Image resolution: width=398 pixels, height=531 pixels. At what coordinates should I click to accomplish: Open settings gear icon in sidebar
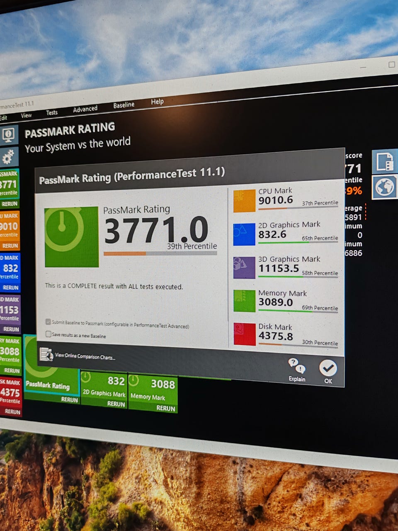pos(8,157)
